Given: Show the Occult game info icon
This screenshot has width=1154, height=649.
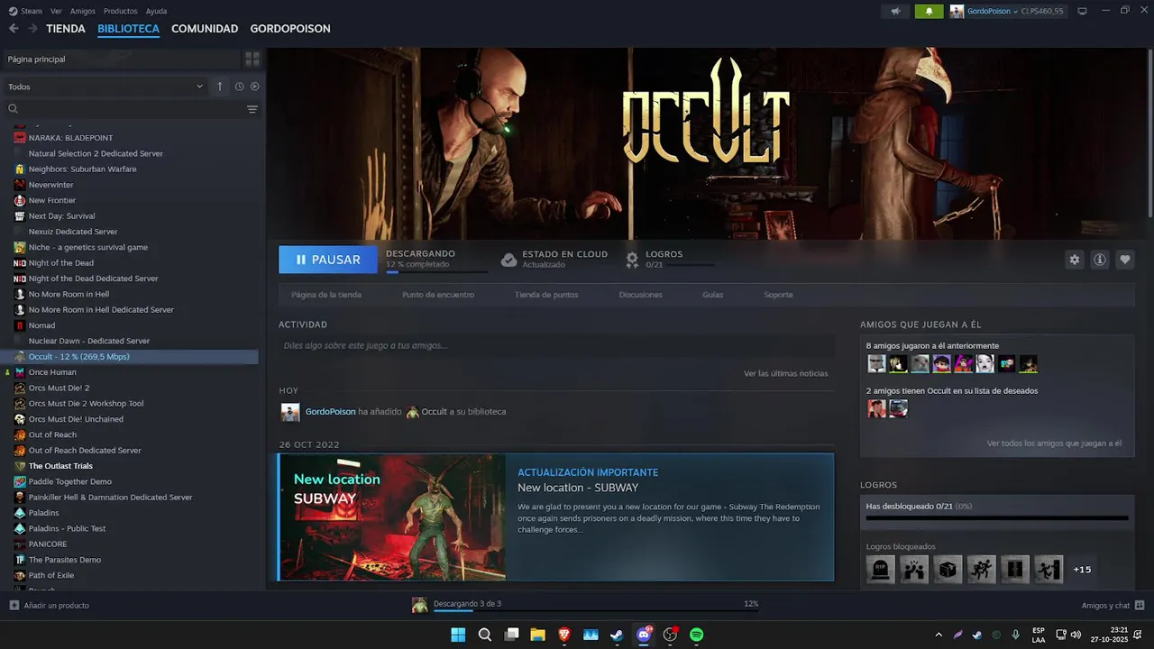Looking at the screenshot, I should coord(1099,260).
